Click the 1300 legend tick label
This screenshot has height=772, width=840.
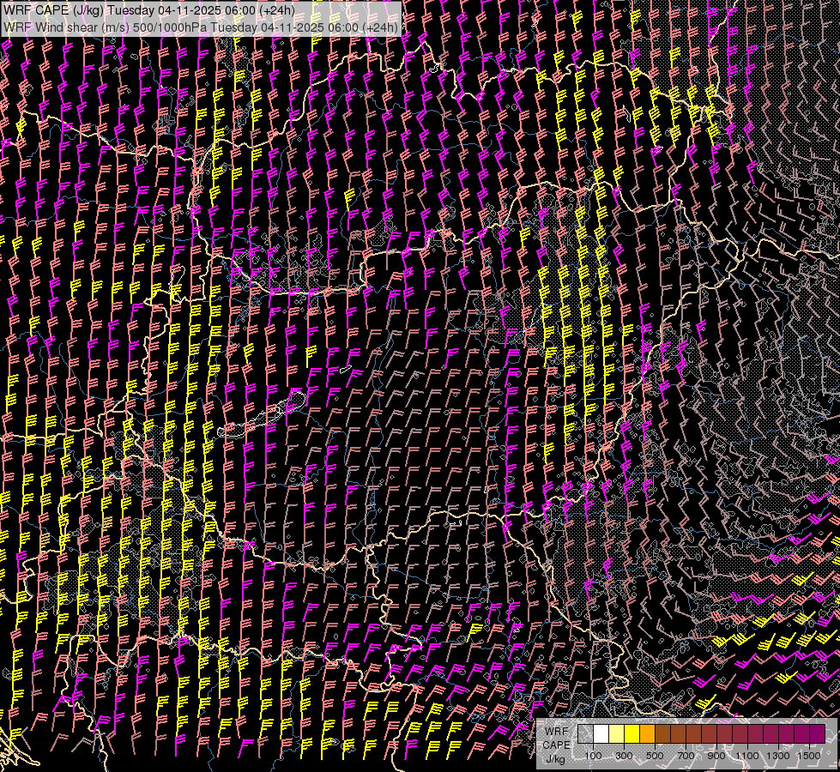[778, 756]
